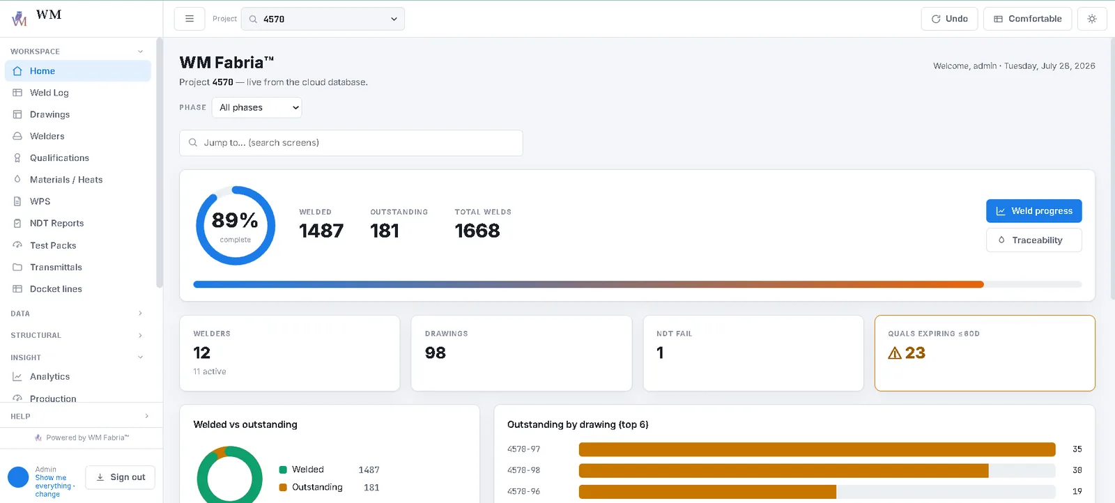Click the 89% complete progress ring

[236, 225]
